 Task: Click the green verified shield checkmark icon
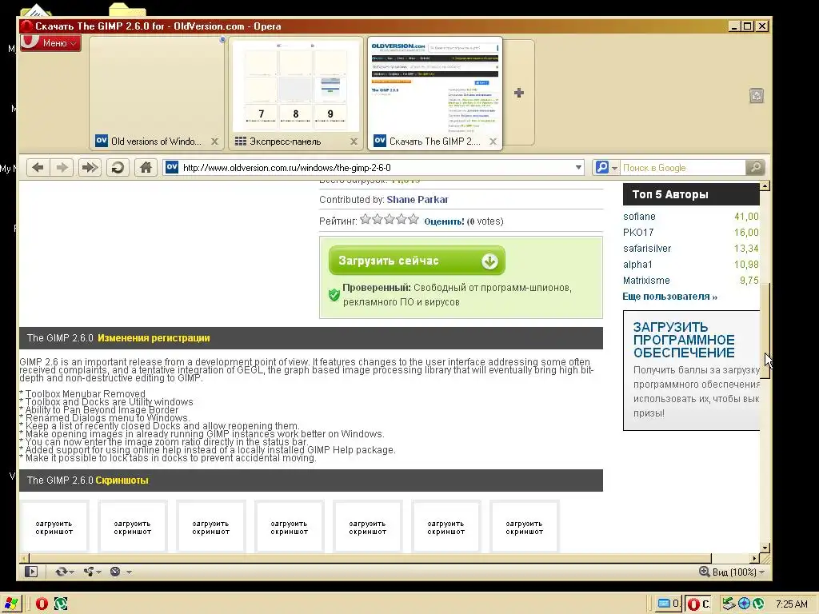coord(334,295)
